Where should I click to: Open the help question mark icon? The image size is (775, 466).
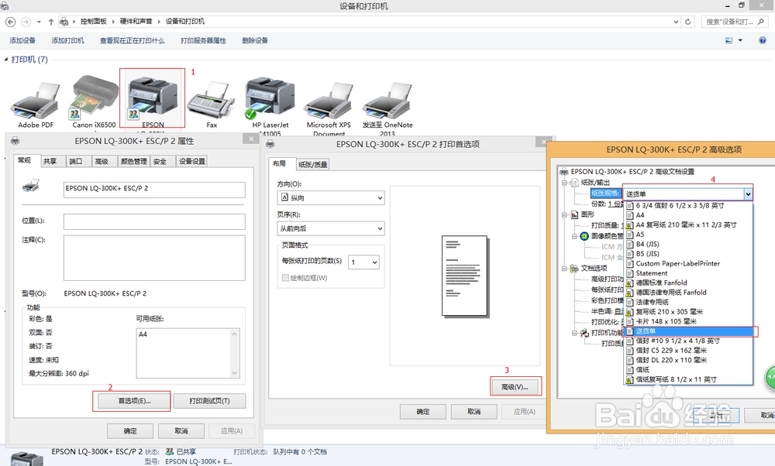pyautogui.click(x=763, y=40)
